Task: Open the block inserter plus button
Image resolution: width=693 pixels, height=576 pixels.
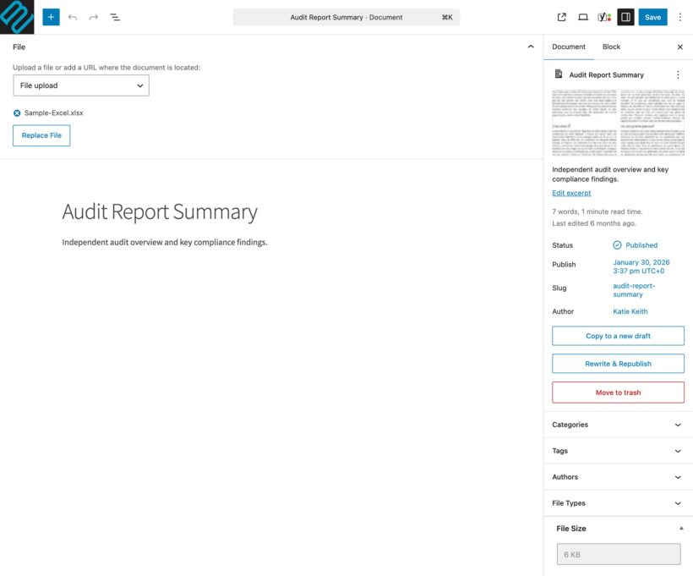Action: (x=51, y=17)
